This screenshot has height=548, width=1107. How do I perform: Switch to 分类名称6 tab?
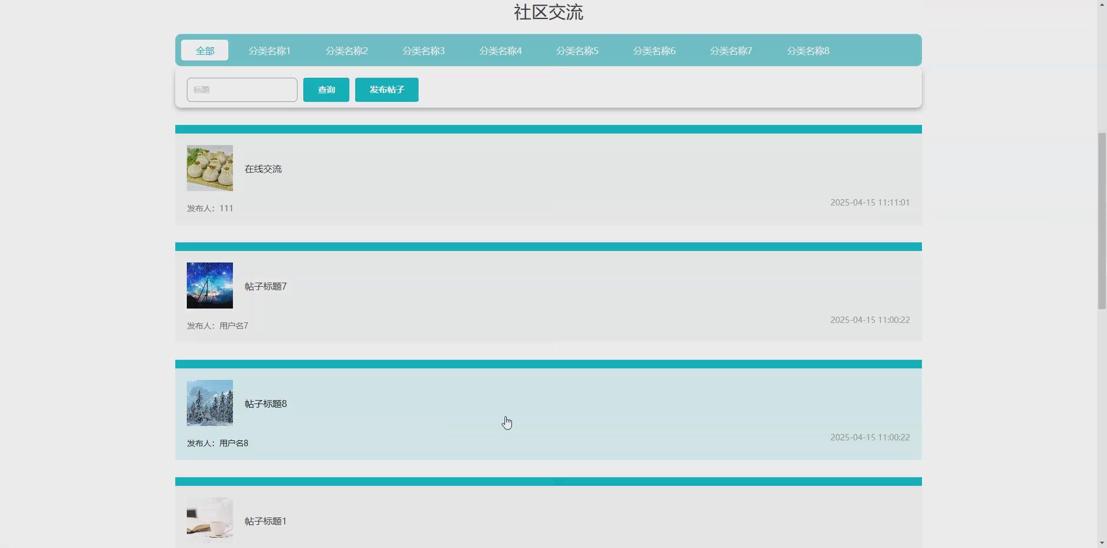(x=654, y=51)
